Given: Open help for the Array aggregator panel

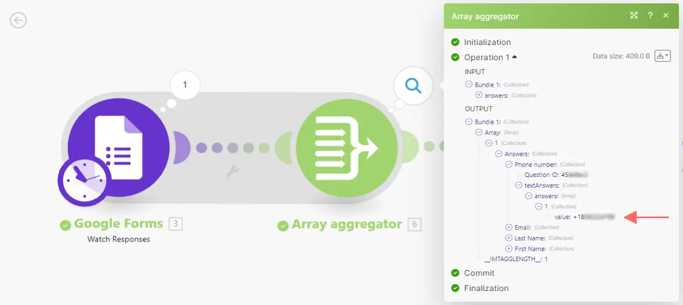Looking at the screenshot, I should pos(650,16).
